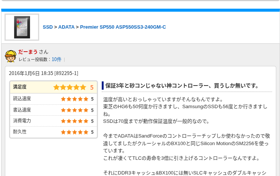Click the review body text about SM2256
Image resolution: width=280 pixels, height=176 pixels.
tap(186, 143)
